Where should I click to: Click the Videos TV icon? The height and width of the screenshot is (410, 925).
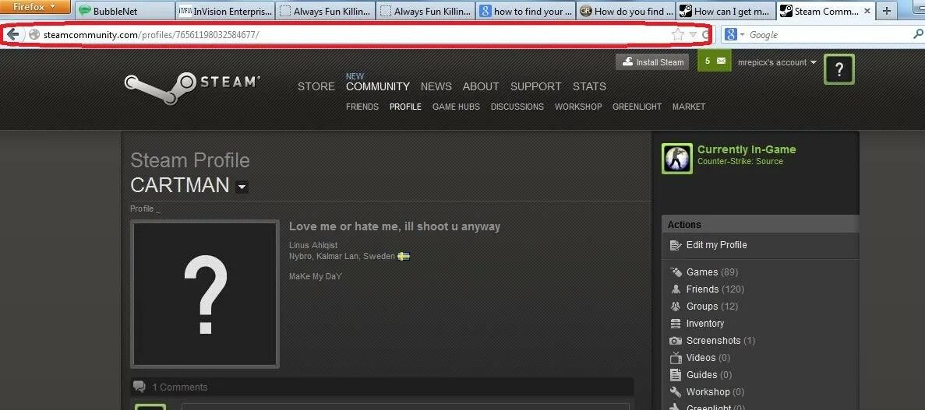[676, 358]
